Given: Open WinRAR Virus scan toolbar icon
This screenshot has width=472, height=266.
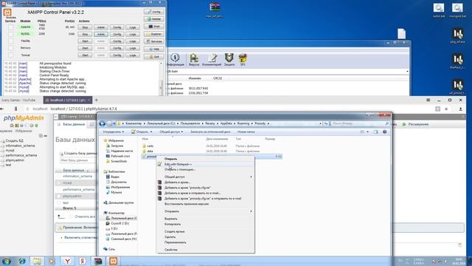Looking at the screenshot, I should 193,59.
